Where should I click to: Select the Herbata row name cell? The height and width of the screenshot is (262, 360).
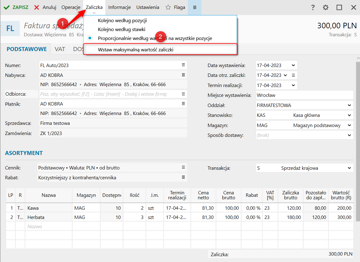49,217
